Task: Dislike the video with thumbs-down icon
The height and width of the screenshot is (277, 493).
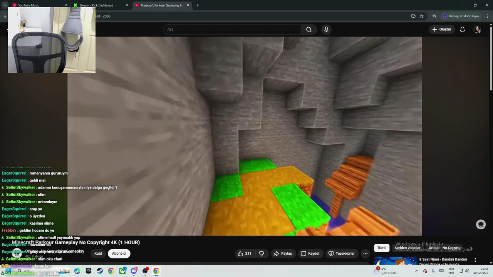Action: 262,254
